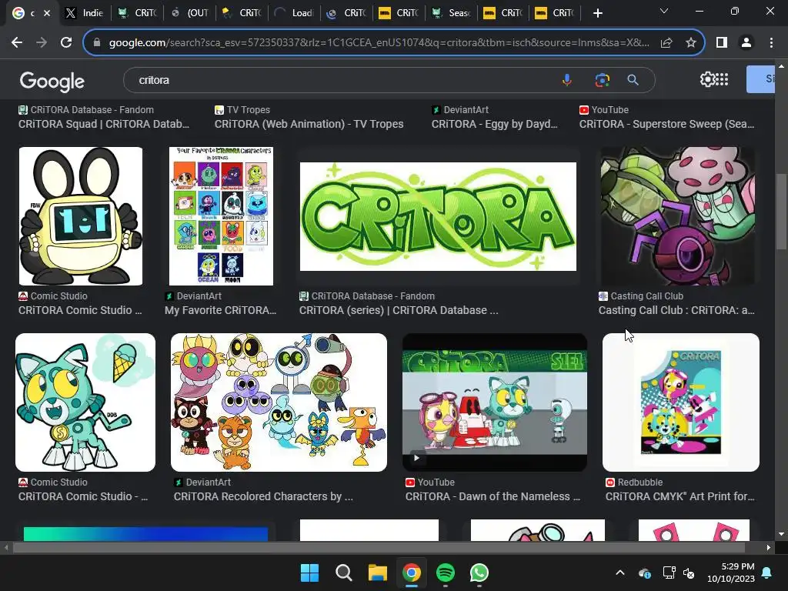Viewport: 788px width, 591px height.
Task: View site information lock icon
Action: (x=96, y=43)
